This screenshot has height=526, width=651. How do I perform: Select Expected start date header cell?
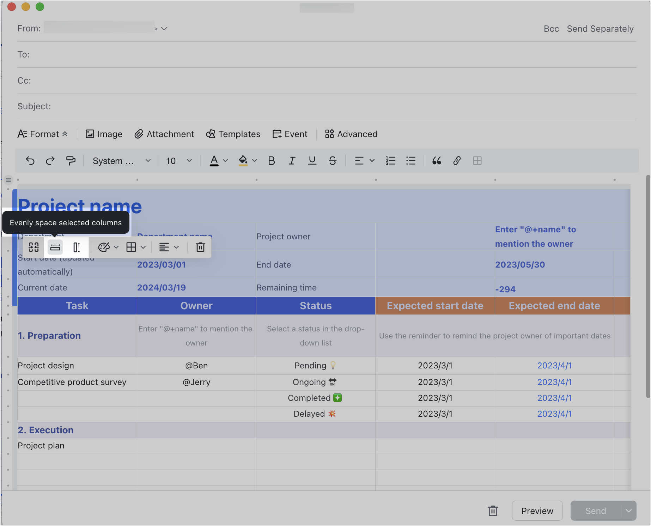[x=435, y=306]
